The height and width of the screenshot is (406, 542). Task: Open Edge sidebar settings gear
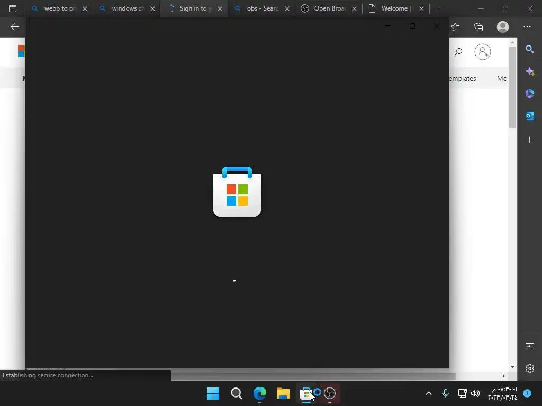pos(529,368)
